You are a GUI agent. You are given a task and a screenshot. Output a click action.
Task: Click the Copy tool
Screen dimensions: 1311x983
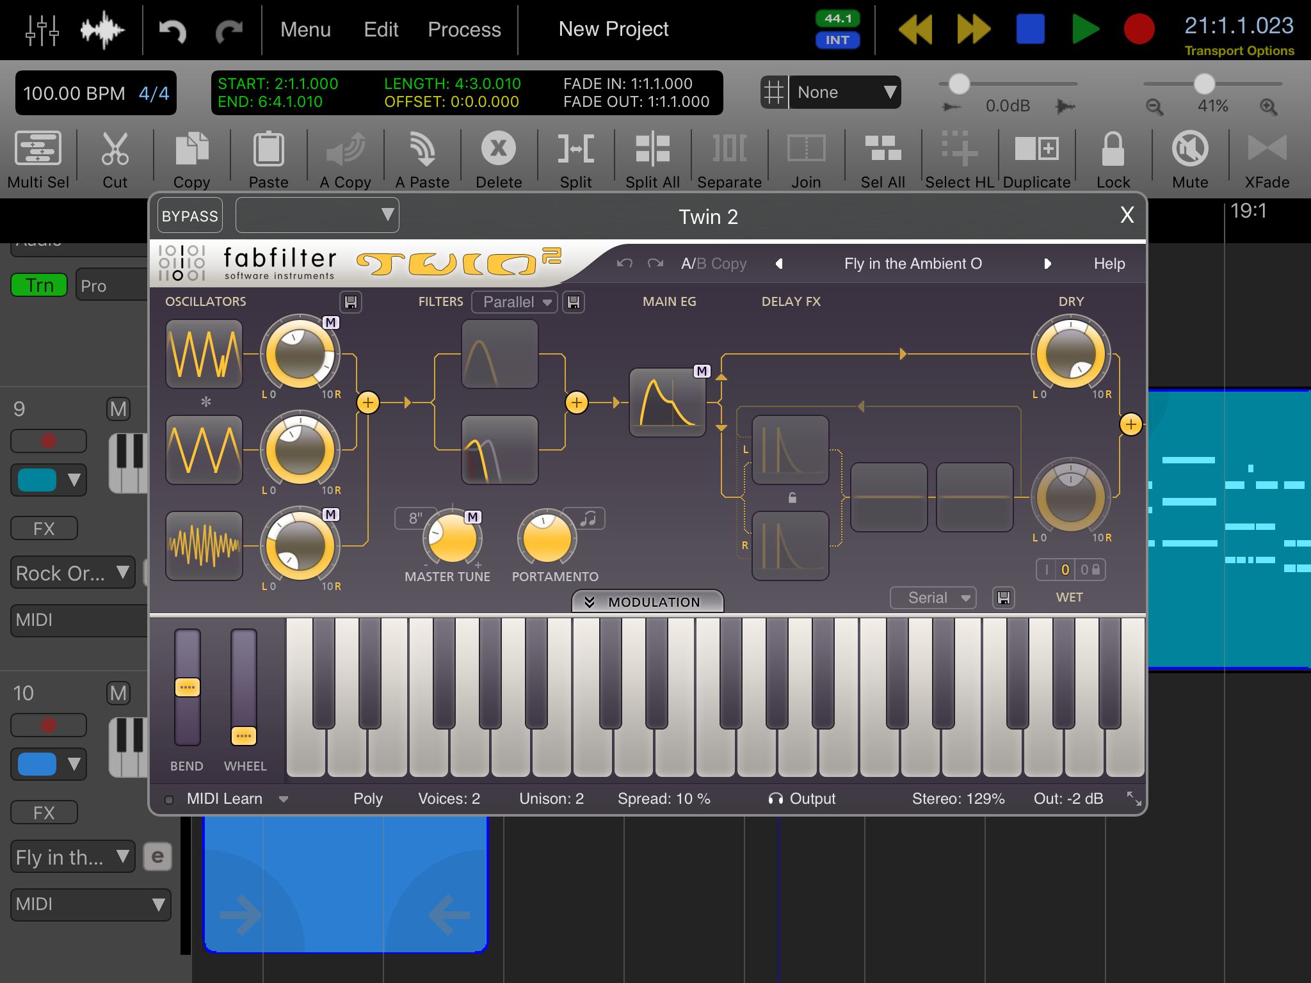click(192, 160)
